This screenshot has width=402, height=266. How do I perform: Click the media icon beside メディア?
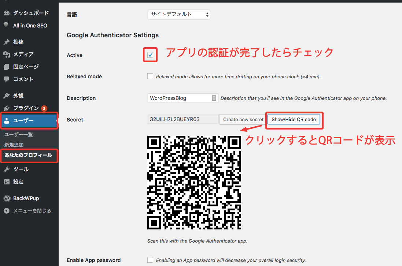tap(6, 55)
